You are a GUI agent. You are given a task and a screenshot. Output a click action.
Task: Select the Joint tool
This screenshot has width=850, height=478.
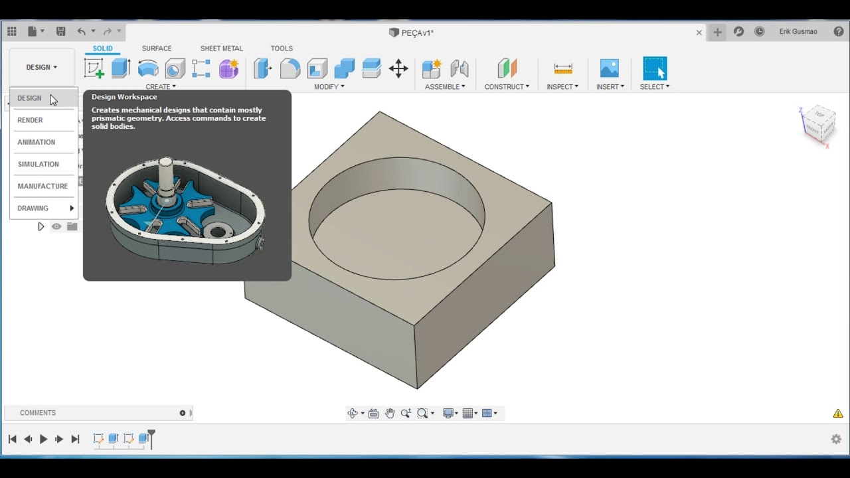coord(460,68)
